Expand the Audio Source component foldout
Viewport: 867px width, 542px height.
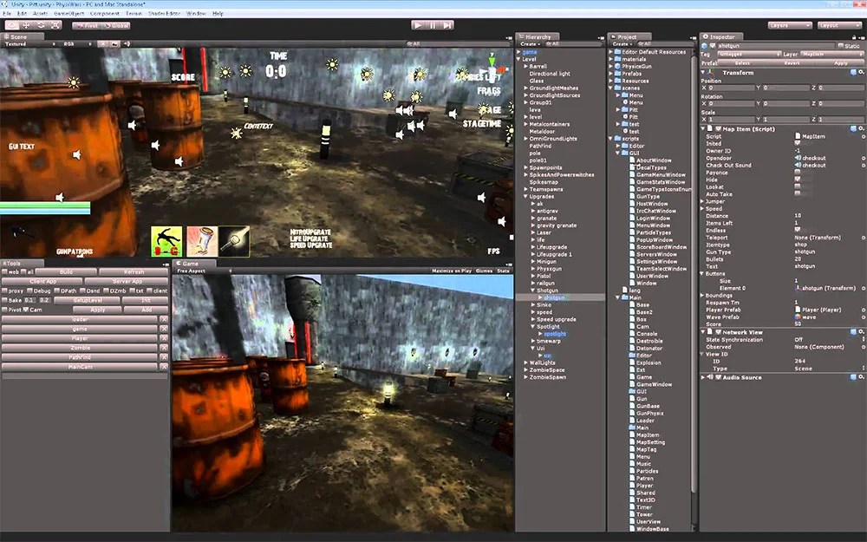(x=703, y=377)
